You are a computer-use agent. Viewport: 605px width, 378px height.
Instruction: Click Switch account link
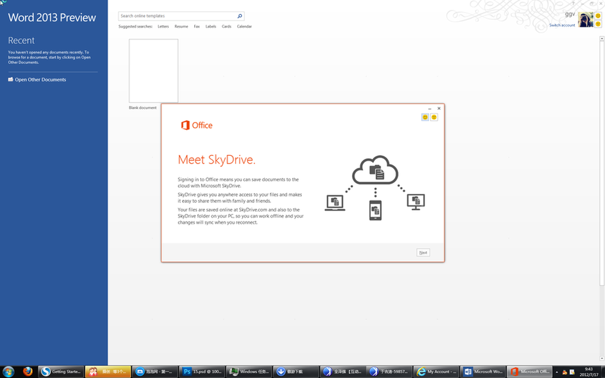tap(562, 25)
